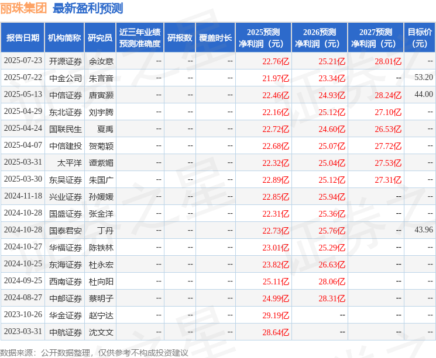Image resolution: width=436 pixels, height=358 pixels.
Task: Click date cell 2025-07-22
Action: point(23,78)
